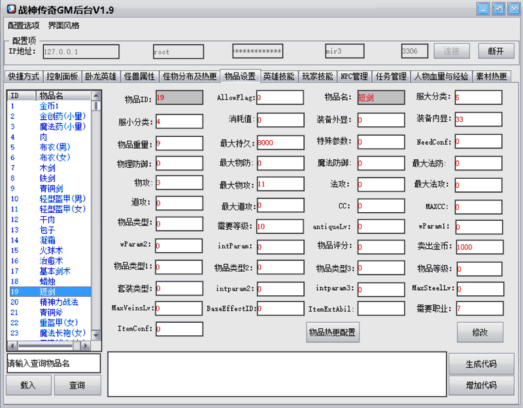The width and height of the screenshot is (523, 408).
Task: Open the 配置选项 menu
Action: coord(24,26)
